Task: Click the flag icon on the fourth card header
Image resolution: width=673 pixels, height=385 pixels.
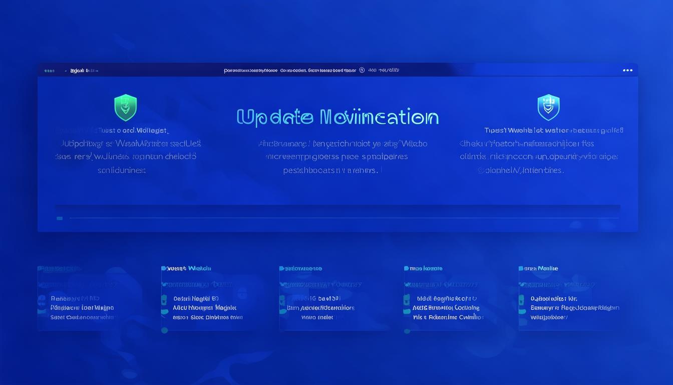Action: click(406, 269)
